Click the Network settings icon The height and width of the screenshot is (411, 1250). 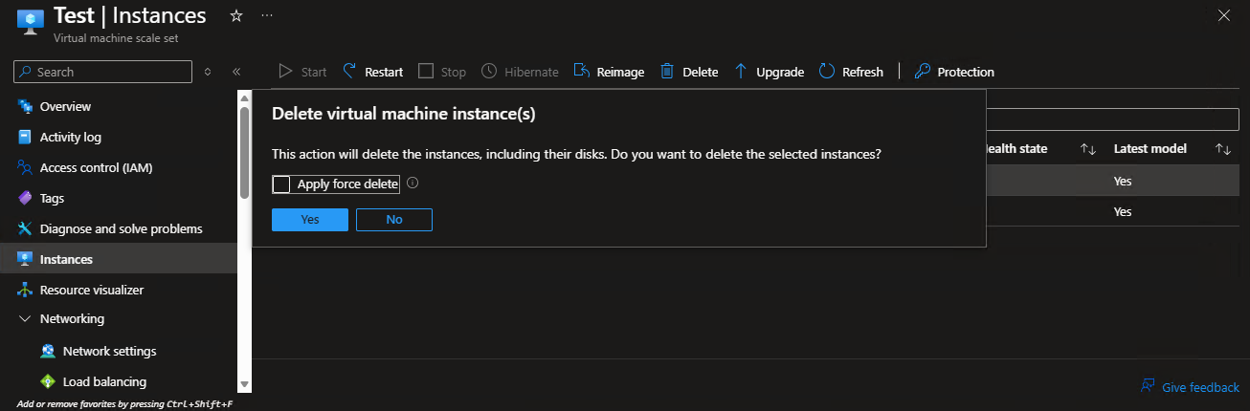point(48,351)
